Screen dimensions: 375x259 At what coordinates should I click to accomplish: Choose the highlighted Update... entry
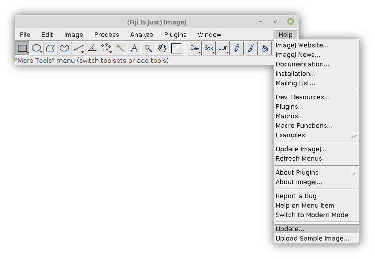coord(317,229)
